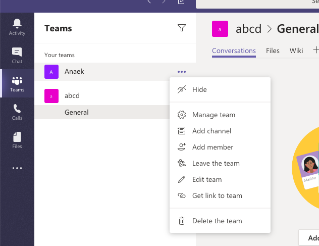Choose Leave the team option
319x246 pixels.
coord(220,163)
